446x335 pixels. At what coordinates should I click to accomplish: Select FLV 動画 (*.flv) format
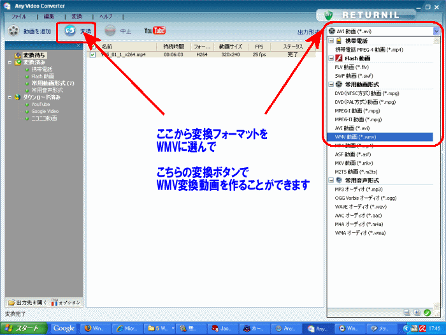(x=352, y=67)
